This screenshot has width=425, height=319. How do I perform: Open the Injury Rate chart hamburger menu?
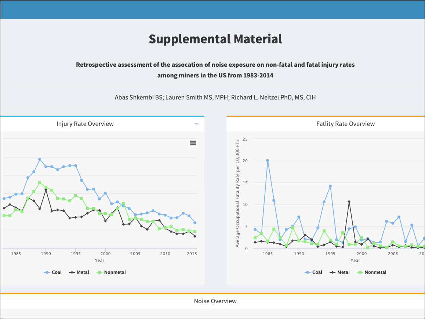193,143
